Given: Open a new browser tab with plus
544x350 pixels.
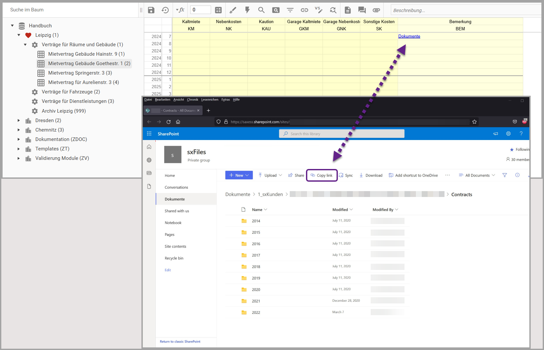Looking at the screenshot, I should tap(208, 110).
